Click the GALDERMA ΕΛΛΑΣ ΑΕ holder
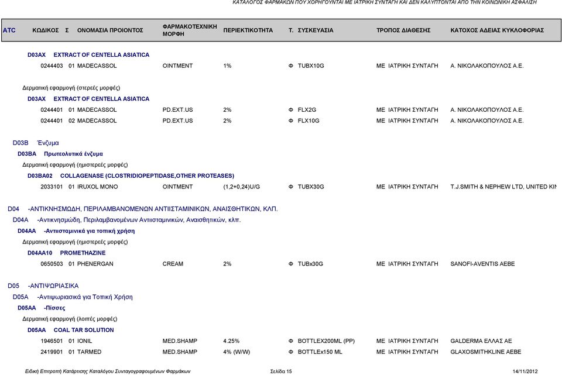This screenshot has height=375, width=562. [481, 341]
